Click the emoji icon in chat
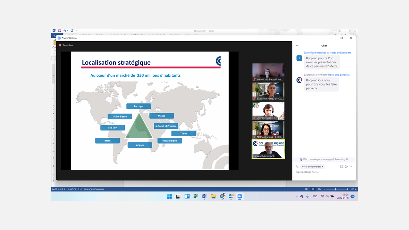This screenshot has height=230, width=409. 346,167
